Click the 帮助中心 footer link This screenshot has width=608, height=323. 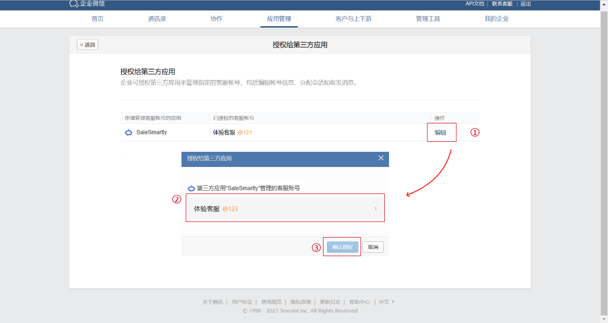click(x=360, y=302)
